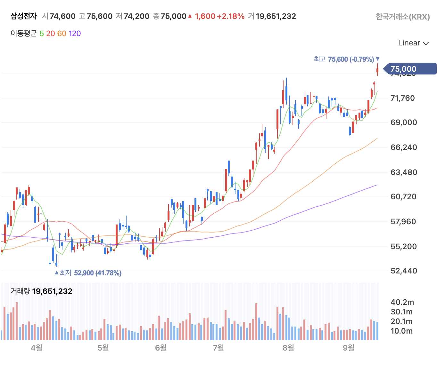Select the 4월 month axis label

coord(36,348)
